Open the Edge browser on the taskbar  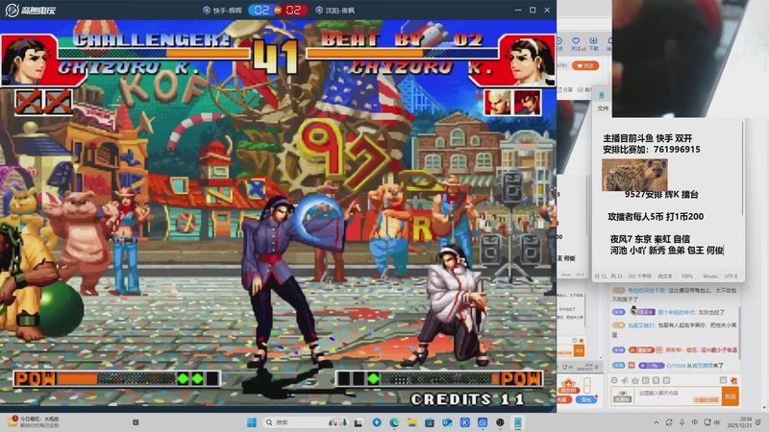pyautogui.click(x=394, y=422)
